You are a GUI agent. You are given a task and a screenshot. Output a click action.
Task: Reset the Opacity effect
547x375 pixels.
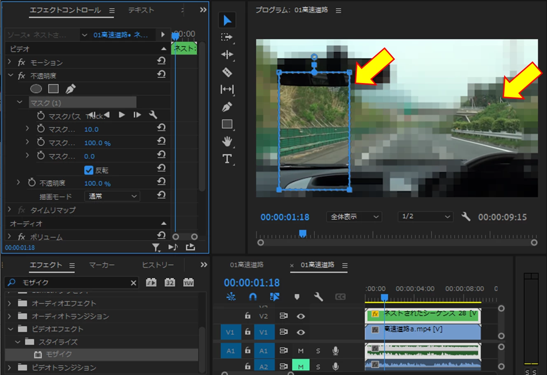161,74
